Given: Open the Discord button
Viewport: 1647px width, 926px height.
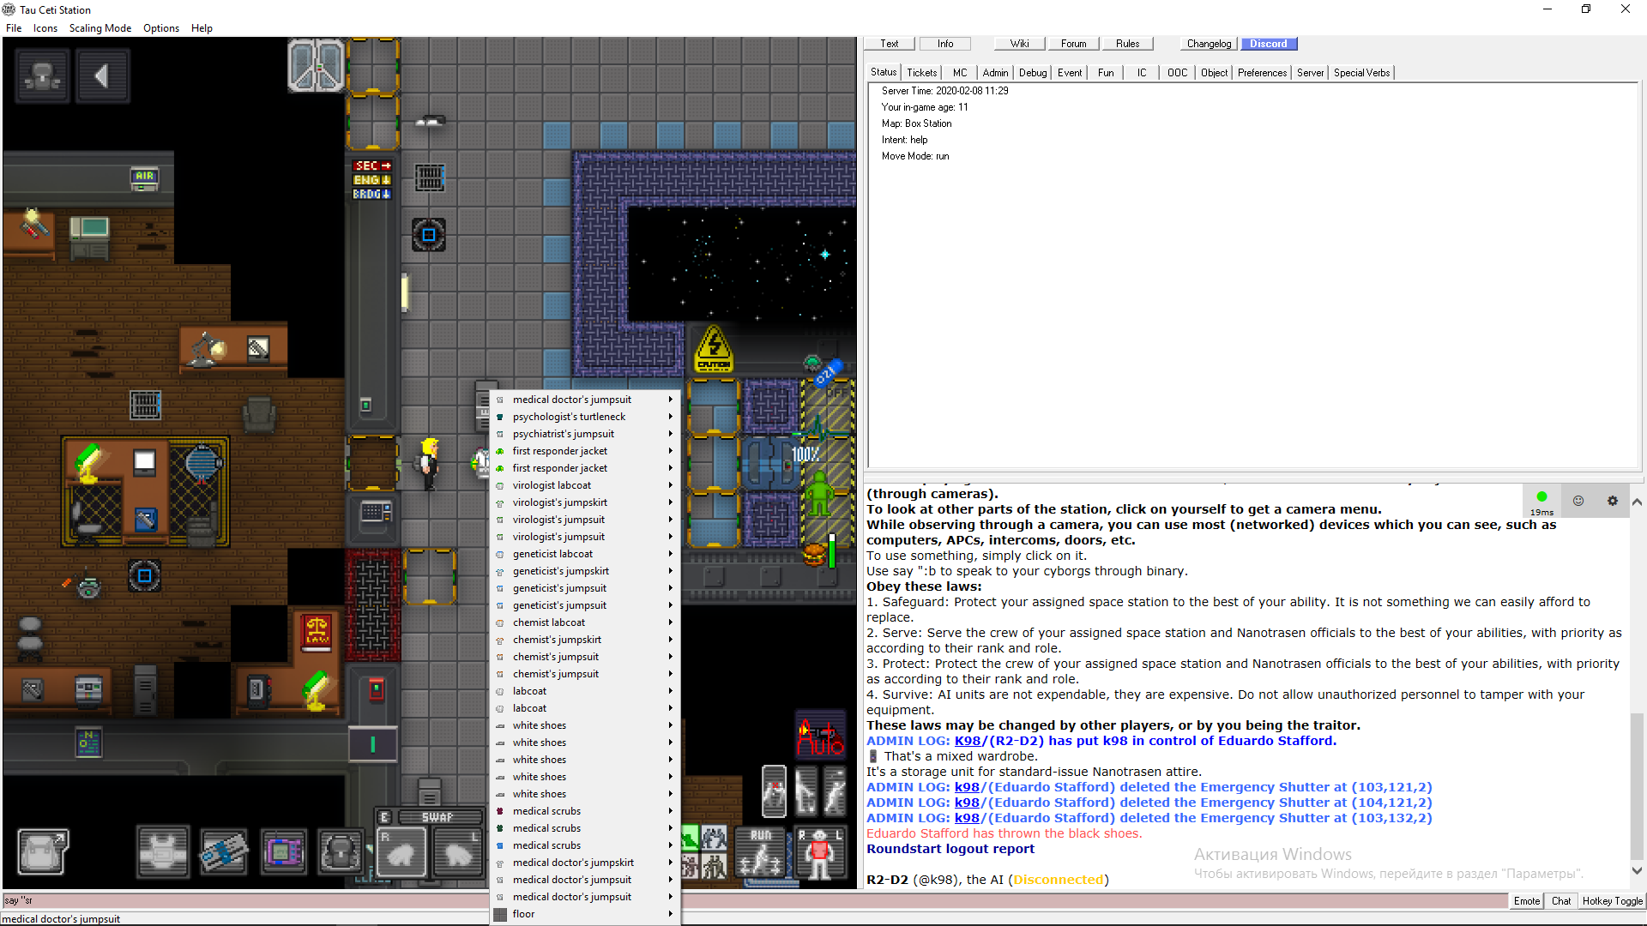Looking at the screenshot, I should [x=1268, y=44].
